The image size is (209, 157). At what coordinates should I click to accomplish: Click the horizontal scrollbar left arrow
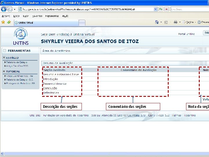[x=2, y=154]
